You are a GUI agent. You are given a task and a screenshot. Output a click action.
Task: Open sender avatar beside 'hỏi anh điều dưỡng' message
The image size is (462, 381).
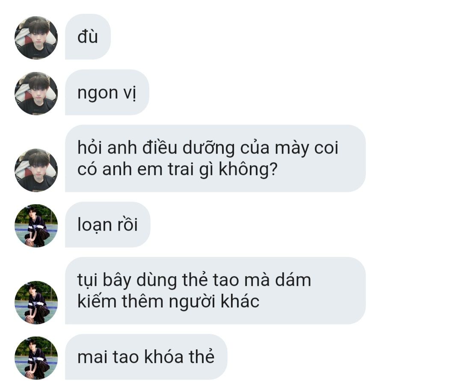[36, 170]
